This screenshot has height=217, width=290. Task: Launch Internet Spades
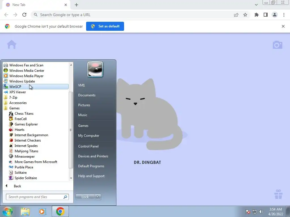coord(26,146)
